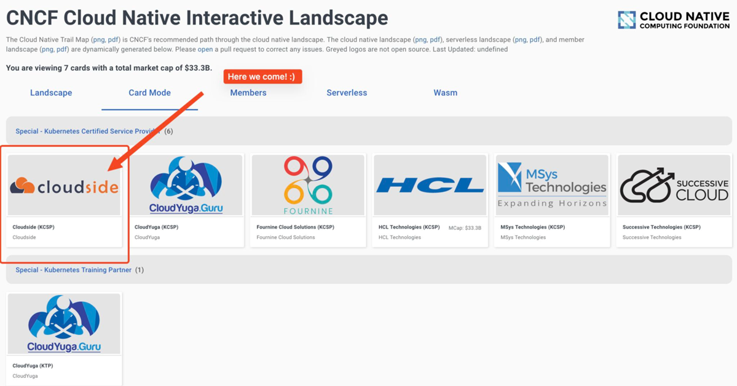Open CloudYuga.Guru logo in Training Partner section

pyautogui.click(x=65, y=324)
